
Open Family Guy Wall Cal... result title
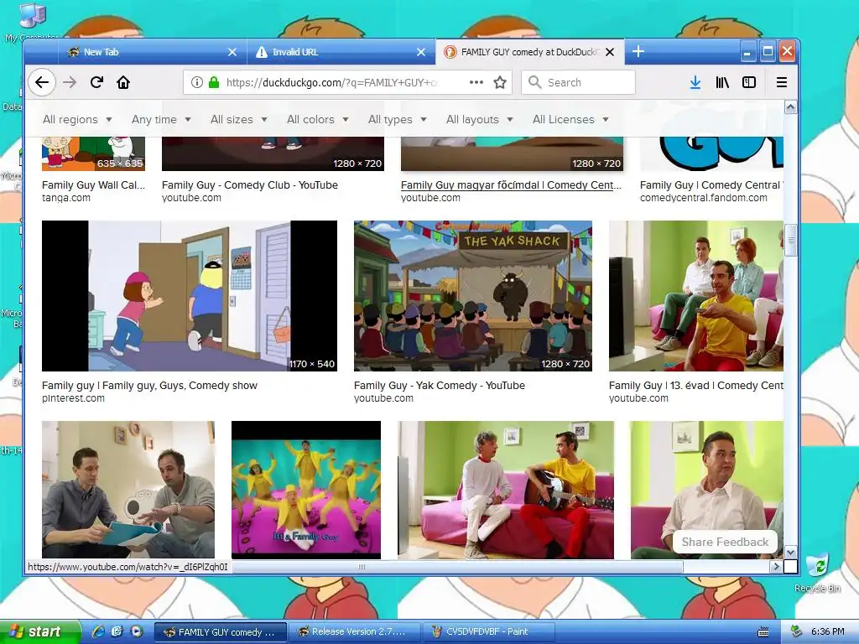pos(94,185)
